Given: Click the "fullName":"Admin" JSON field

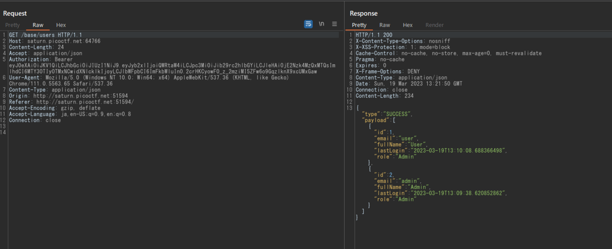Looking at the screenshot, I should point(402,187).
